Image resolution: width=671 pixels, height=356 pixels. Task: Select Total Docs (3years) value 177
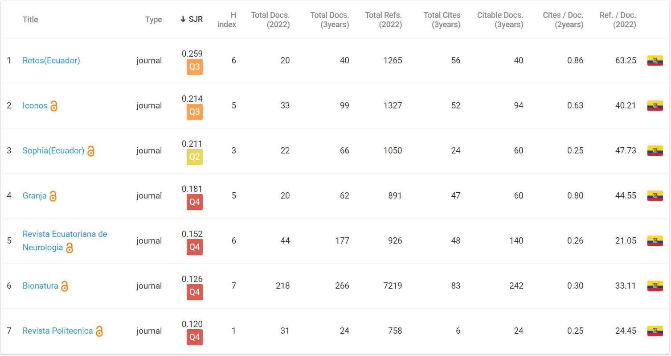pos(342,241)
